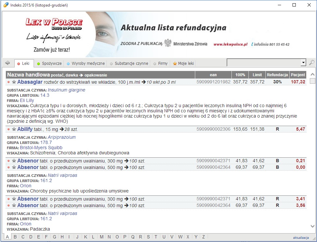Star Absenor 500 mg with patient price 3,56
This screenshot has height=242, width=317.
pos(14,205)
